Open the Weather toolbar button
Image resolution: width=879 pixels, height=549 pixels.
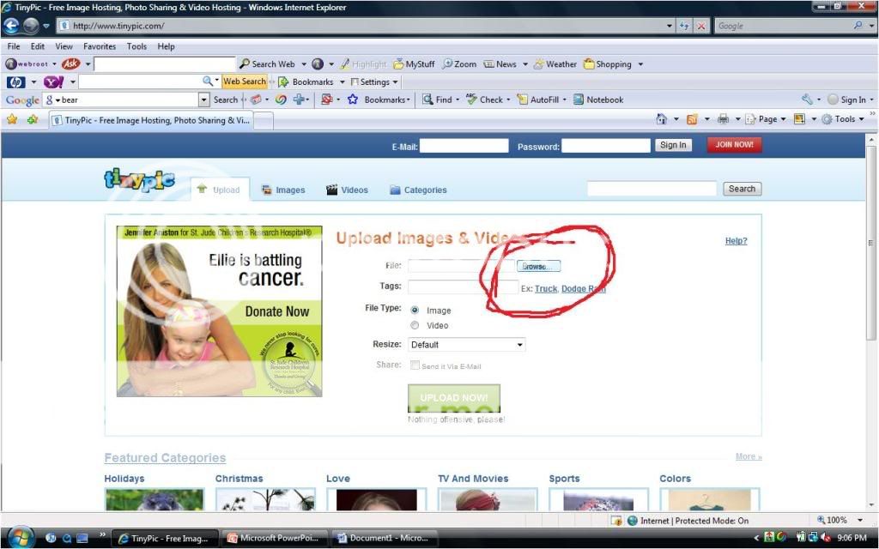[555, 63]
